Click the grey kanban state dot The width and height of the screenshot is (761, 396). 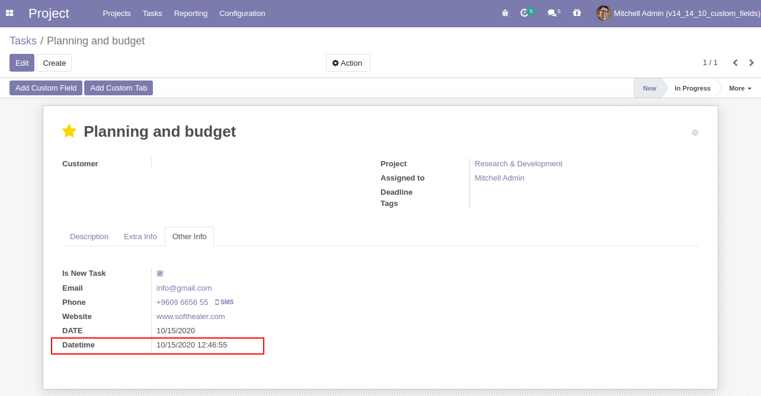[695, 133]
